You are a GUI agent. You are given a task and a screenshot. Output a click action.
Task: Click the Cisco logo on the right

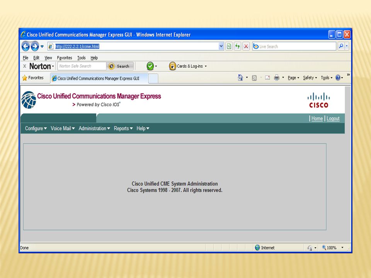[318, 100]
